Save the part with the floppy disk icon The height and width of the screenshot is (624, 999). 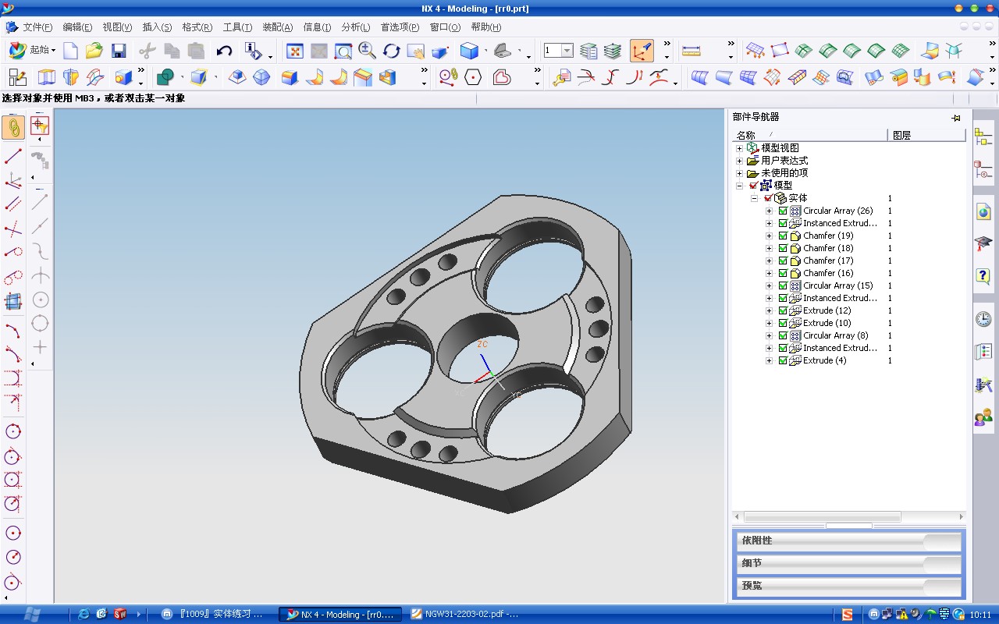click(x=119, y=51)
